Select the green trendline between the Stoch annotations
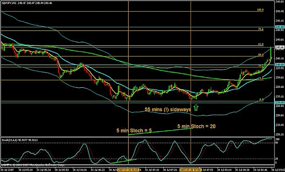 pos(160,132)
